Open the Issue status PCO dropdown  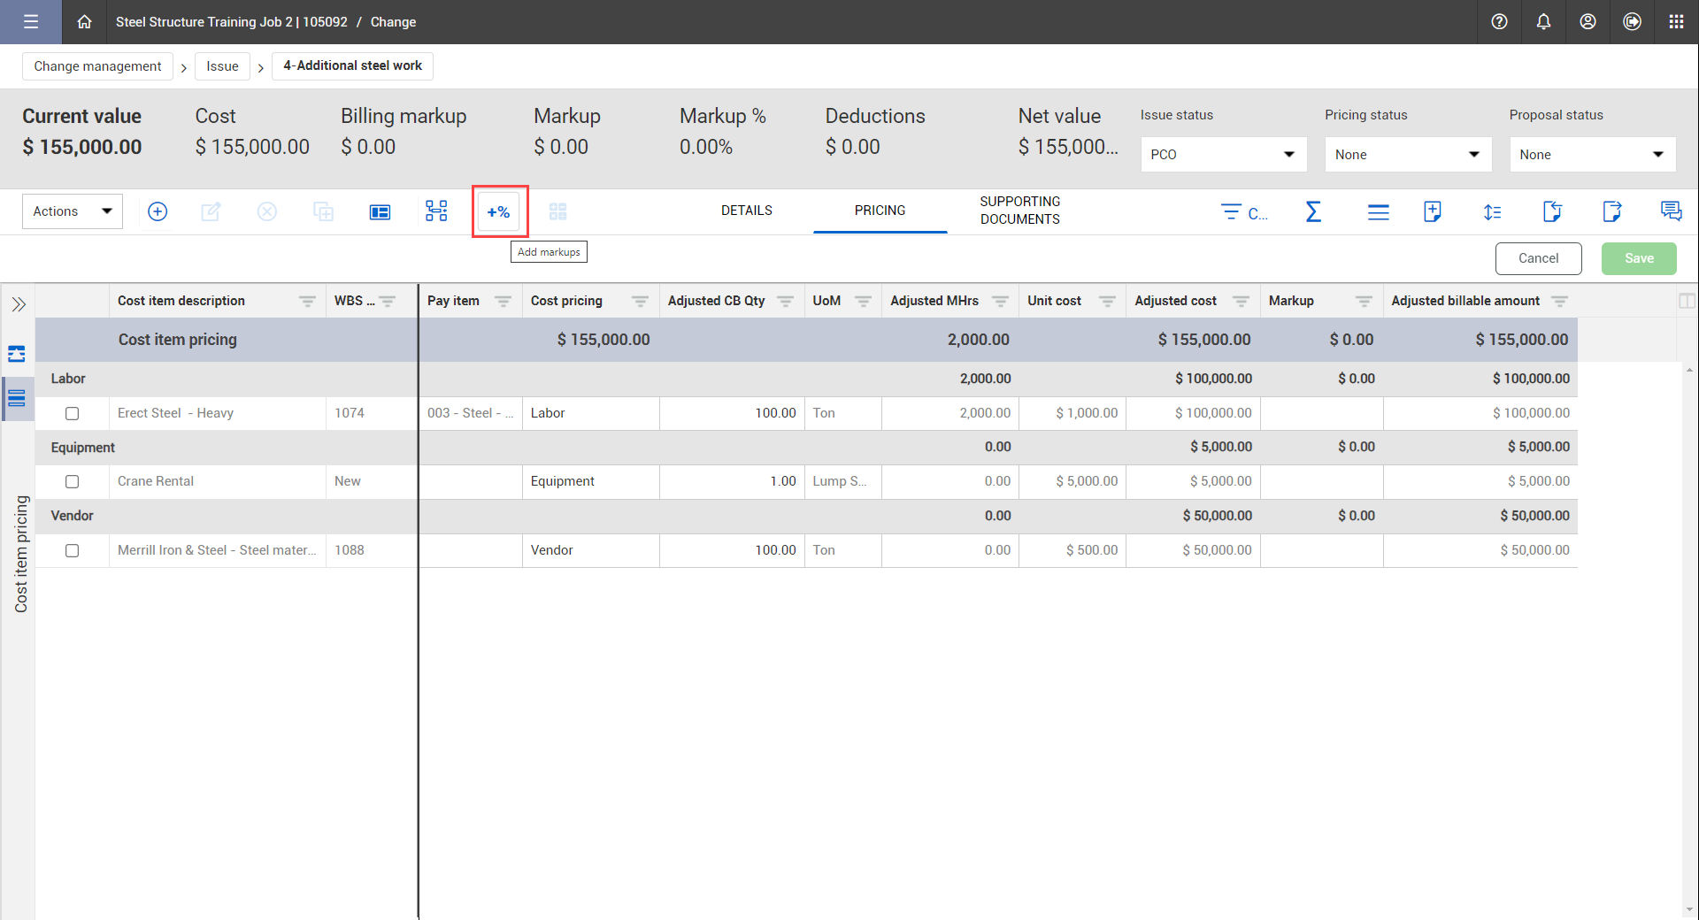1223,155
